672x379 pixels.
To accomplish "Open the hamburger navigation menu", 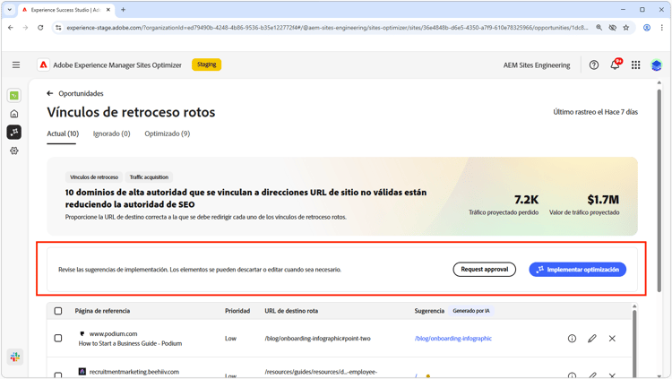I will [16, 65].
